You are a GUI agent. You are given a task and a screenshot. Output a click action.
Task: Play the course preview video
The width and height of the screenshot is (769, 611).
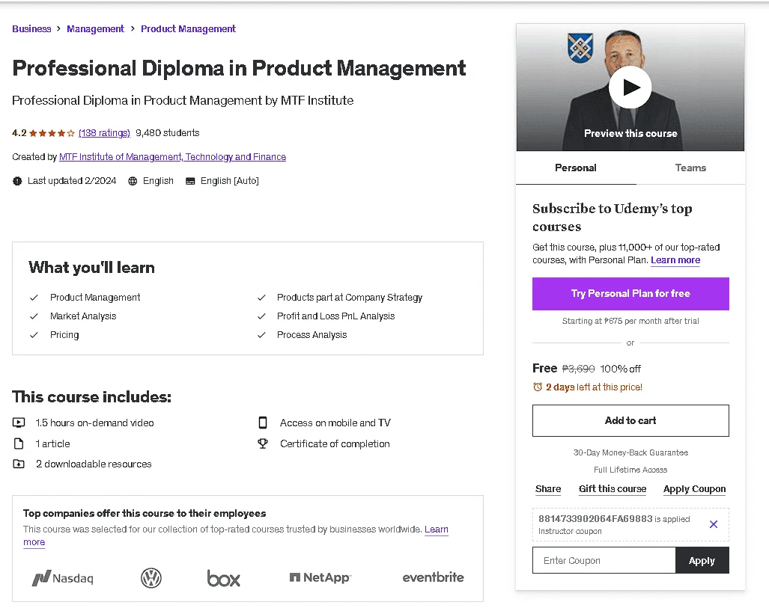point(630,87)
